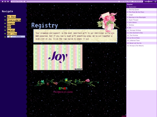The image size is (157, 117).
Task: Play Dancing Queen from the playlist
Action: [x=142, y=10]
